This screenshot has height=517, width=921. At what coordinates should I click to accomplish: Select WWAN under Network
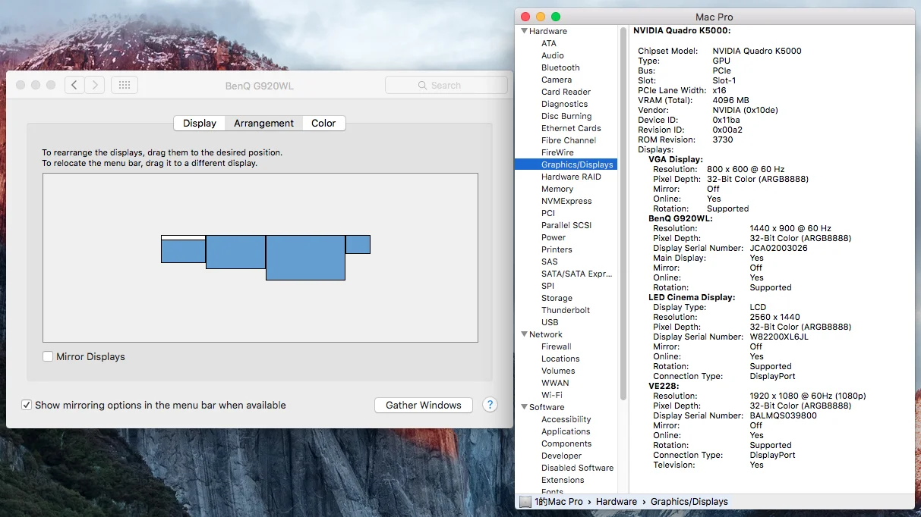point(555,383)
